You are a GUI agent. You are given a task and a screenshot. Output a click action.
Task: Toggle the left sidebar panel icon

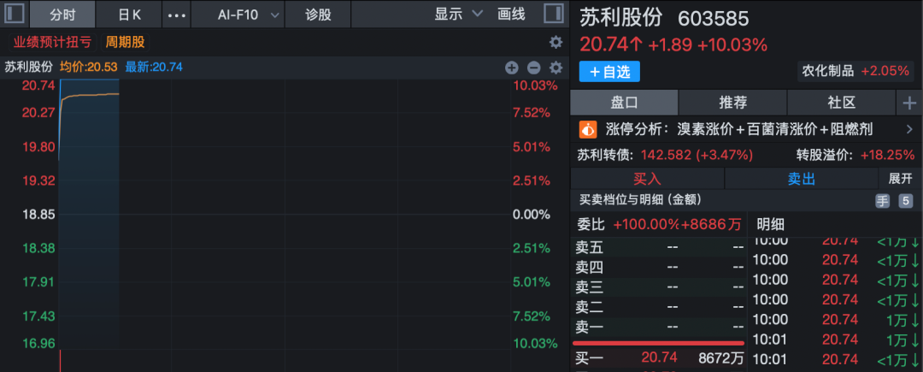coord(15,14)
